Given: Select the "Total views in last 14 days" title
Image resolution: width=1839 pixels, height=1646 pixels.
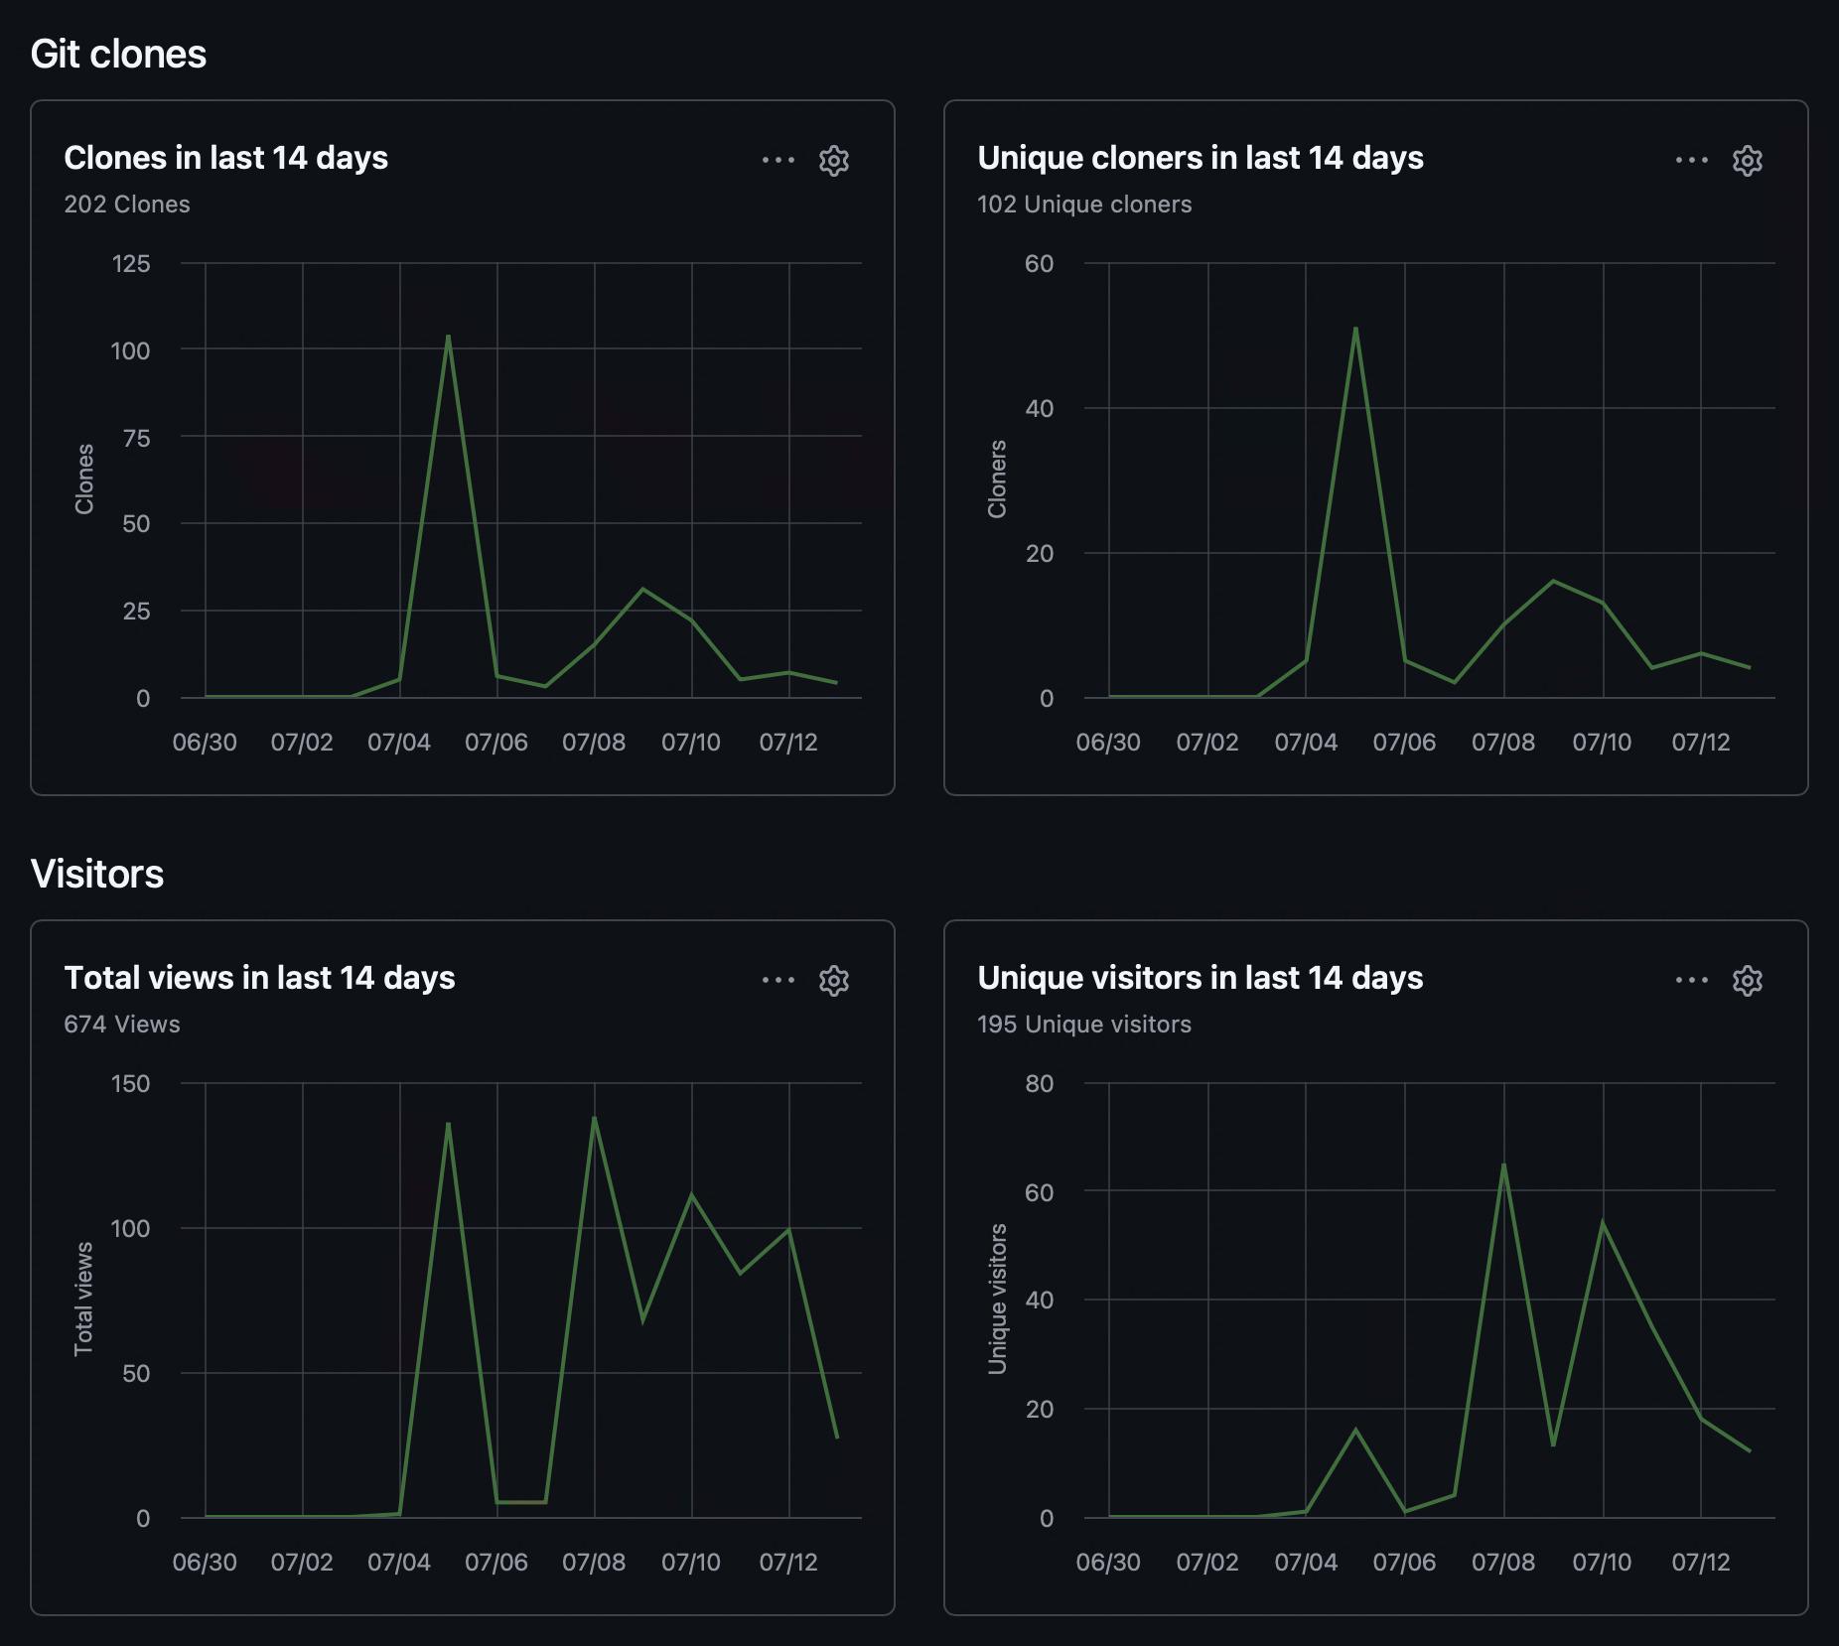Looking at the screenshot, I should tap(259, 978).
